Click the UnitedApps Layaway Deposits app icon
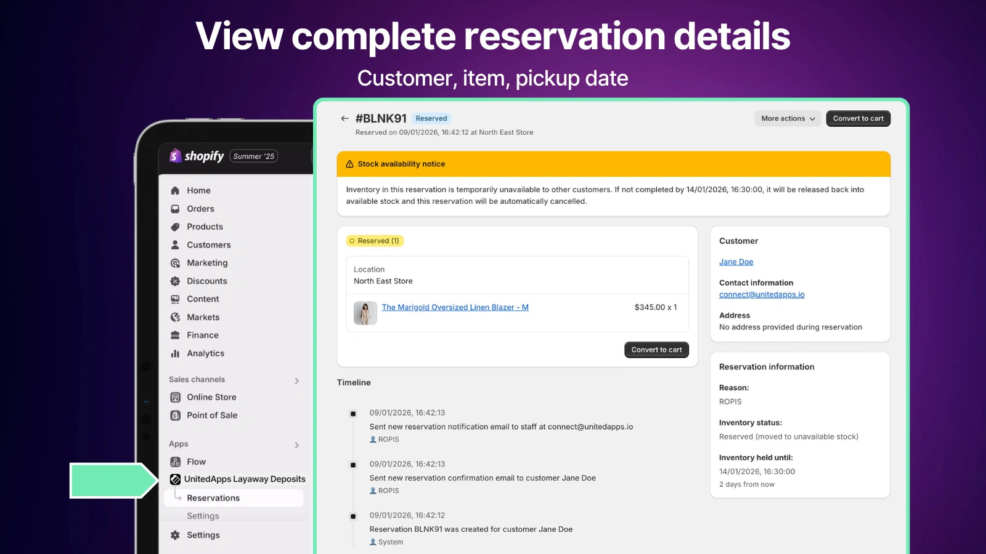986x554 pixels. 175,479
